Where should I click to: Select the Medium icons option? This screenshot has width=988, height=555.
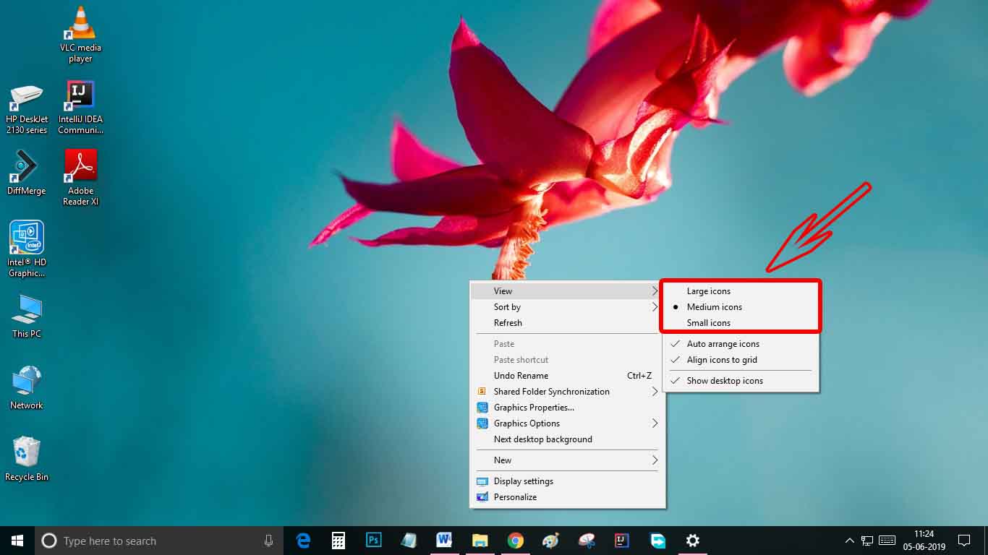coord(714,306)
